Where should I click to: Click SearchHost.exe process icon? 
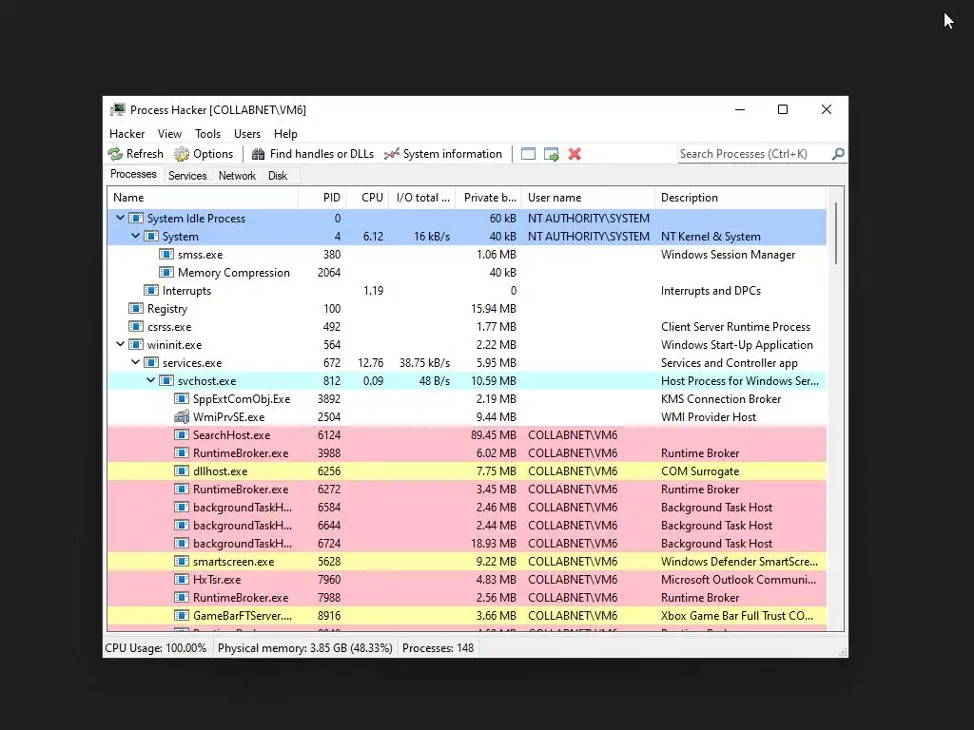click(x=182, y=435)
